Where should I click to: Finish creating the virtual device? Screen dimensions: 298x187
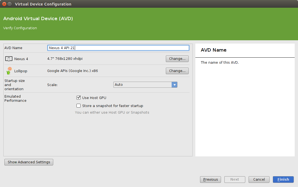coord(283,180)
